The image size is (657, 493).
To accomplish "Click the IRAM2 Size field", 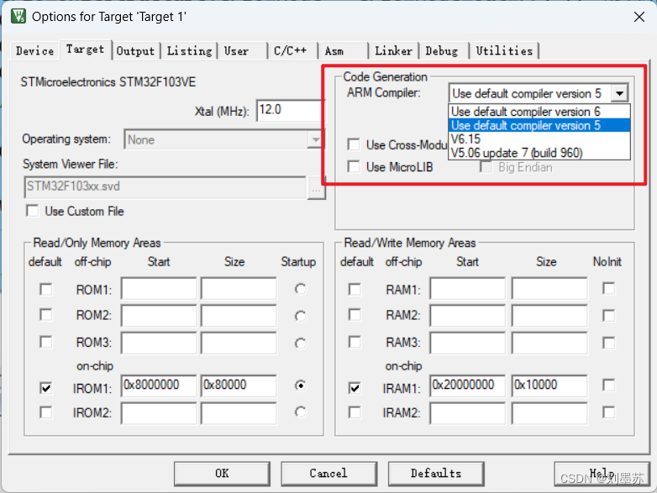I will (549, 413).
